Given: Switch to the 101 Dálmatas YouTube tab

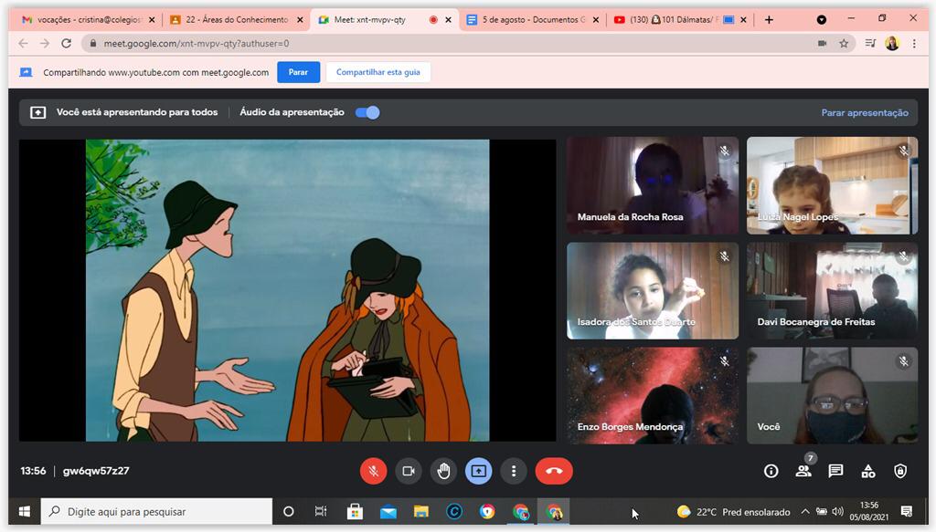Looking at the screenshot, I should 670,19.
